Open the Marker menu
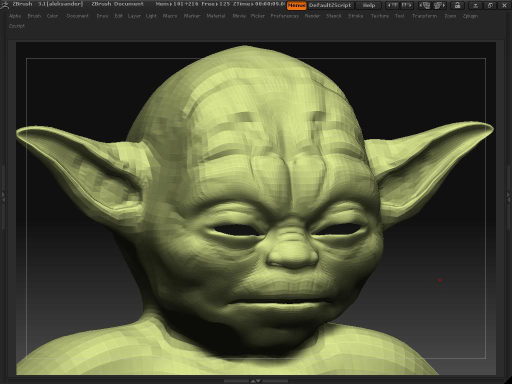Viewport: 512px width, 384px height. pos(192,15)
